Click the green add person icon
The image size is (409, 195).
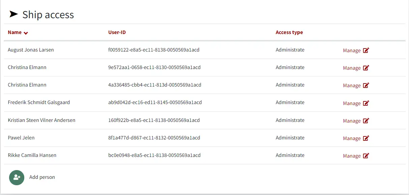point(17,177)
